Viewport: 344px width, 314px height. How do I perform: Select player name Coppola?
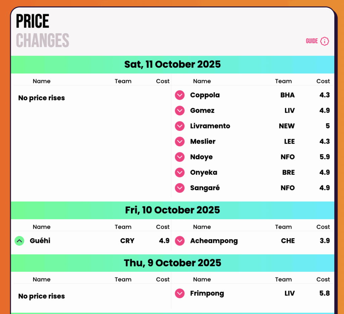tap(205, 95)
